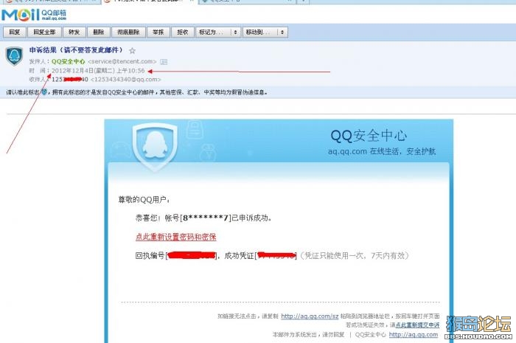
Task: Click the 拒收 reject button
Action: click(183, 32)
